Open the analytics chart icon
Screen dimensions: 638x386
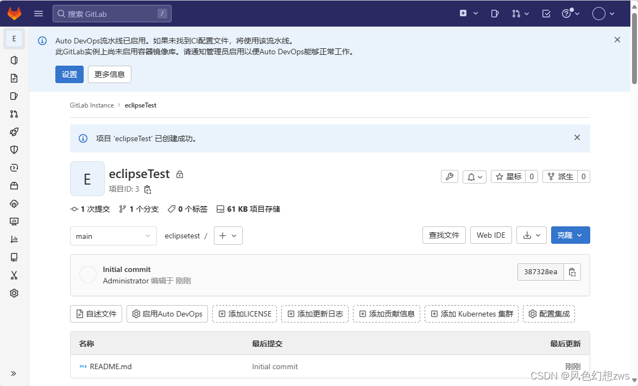14,239
